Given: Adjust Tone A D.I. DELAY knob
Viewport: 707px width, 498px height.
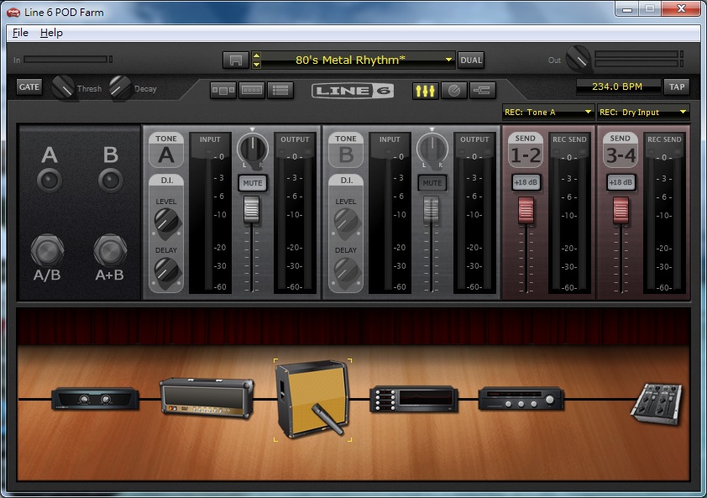Looking at the screenshot, I should (167, 270).
